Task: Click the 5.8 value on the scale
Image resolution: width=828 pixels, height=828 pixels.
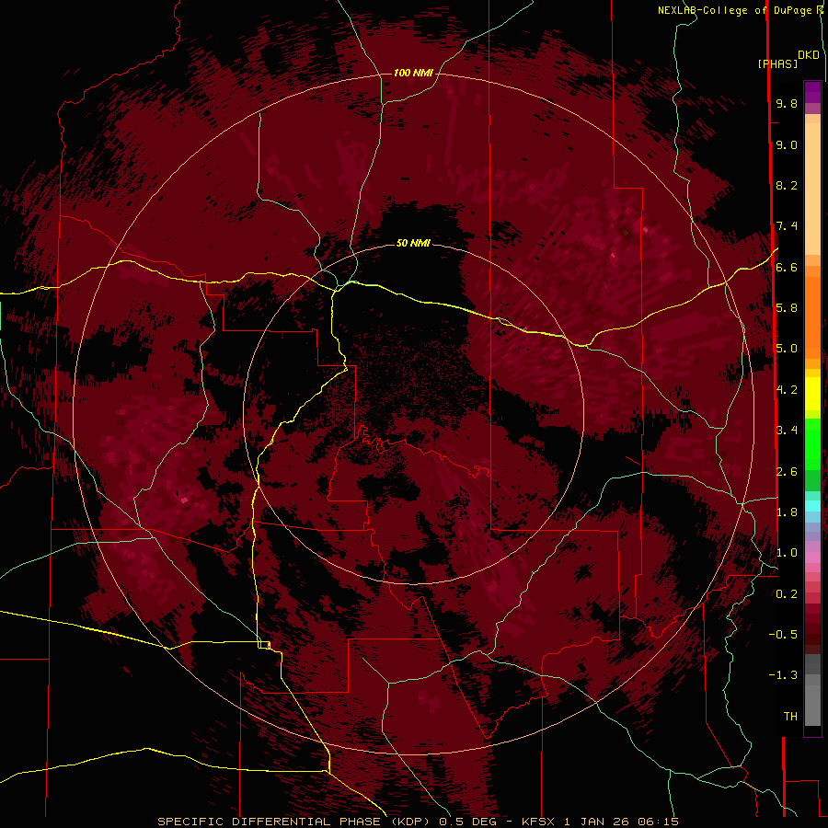Action: (x=787, y=308)
